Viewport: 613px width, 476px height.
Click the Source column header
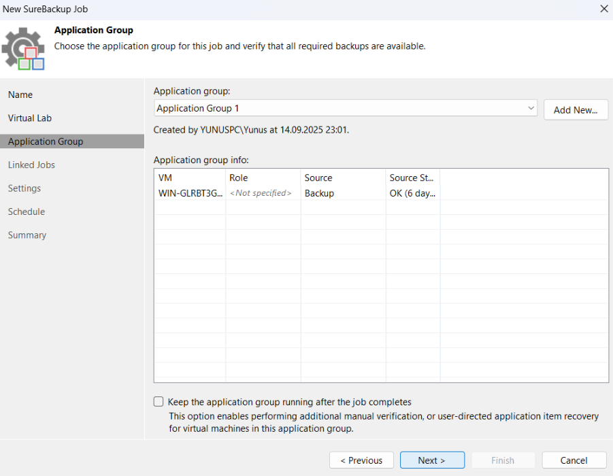click(342, 177)
